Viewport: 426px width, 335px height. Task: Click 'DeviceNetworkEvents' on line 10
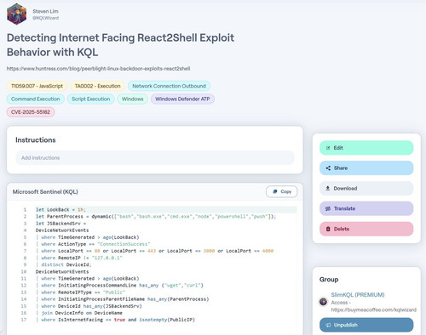coord(62,271)
